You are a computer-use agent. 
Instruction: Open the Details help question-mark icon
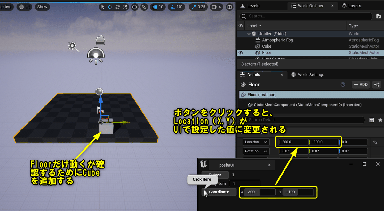click(343, 85)
